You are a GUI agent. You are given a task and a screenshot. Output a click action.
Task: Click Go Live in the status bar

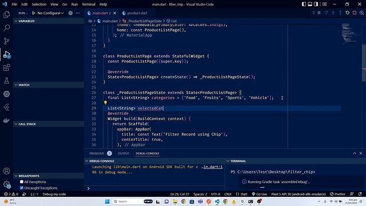pyautogui.click(x=259, y=194)
